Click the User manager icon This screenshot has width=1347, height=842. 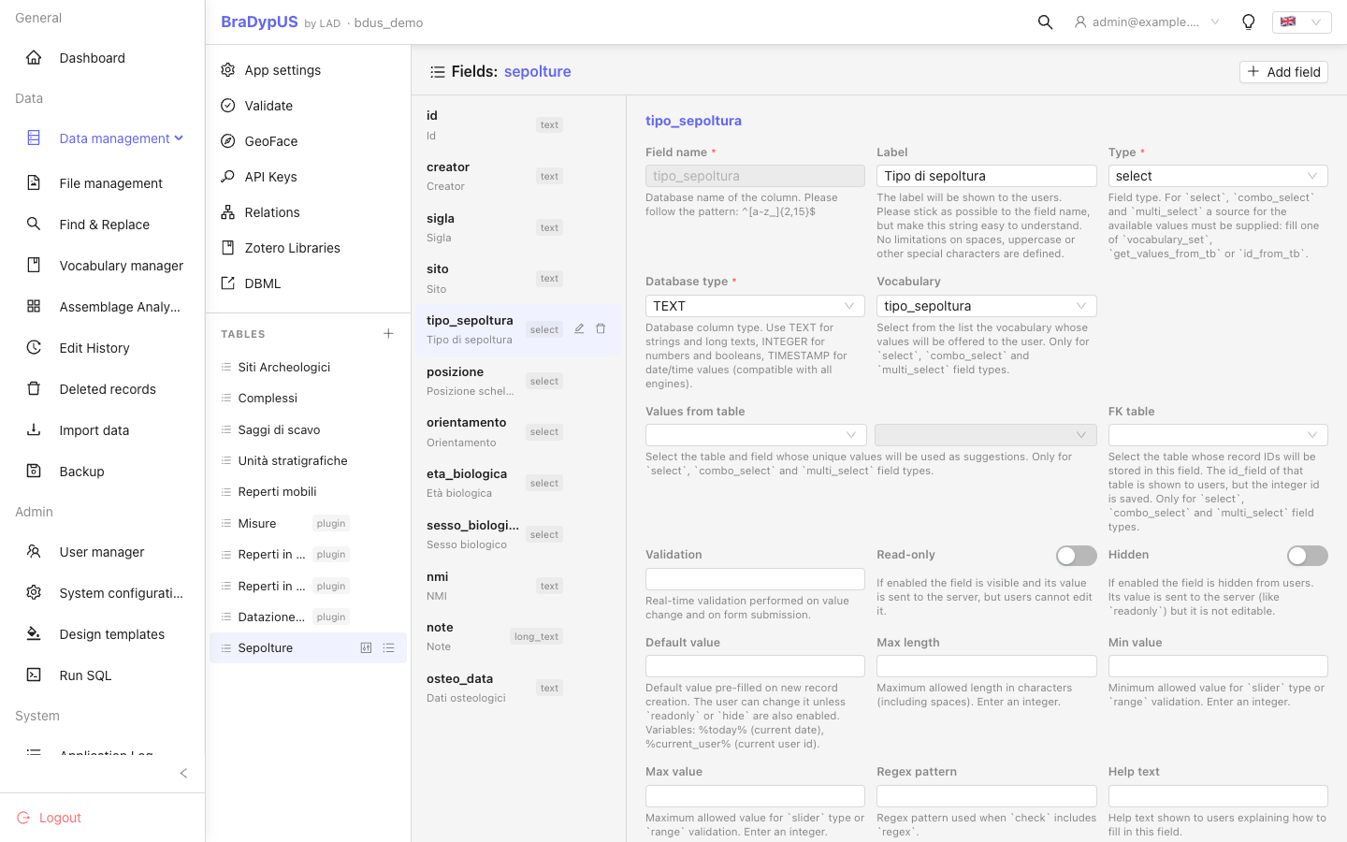click(x=34, y=552)
